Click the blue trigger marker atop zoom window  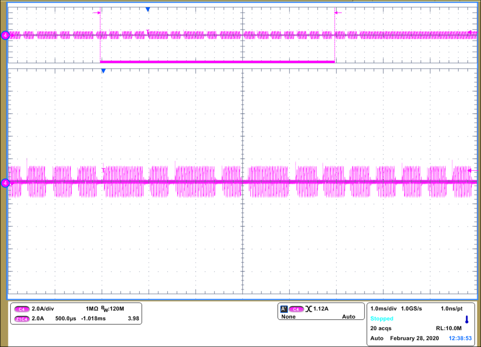[103, 71]
